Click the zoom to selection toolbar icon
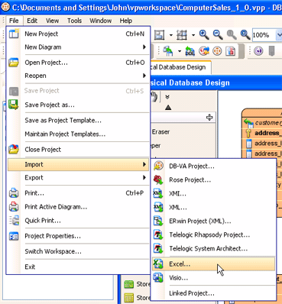 click(245, 34)
